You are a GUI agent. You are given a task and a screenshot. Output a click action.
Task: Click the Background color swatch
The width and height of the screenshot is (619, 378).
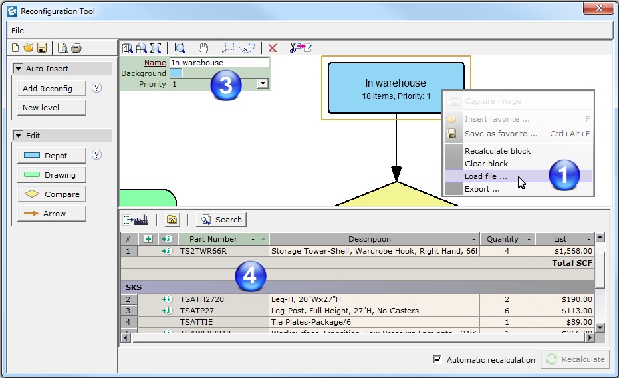tap(176, 73)
